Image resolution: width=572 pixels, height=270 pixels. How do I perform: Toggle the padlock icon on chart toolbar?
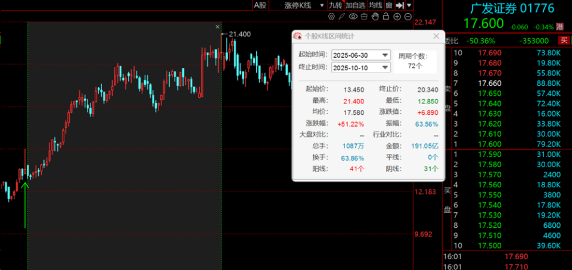[x=386, y=17]
